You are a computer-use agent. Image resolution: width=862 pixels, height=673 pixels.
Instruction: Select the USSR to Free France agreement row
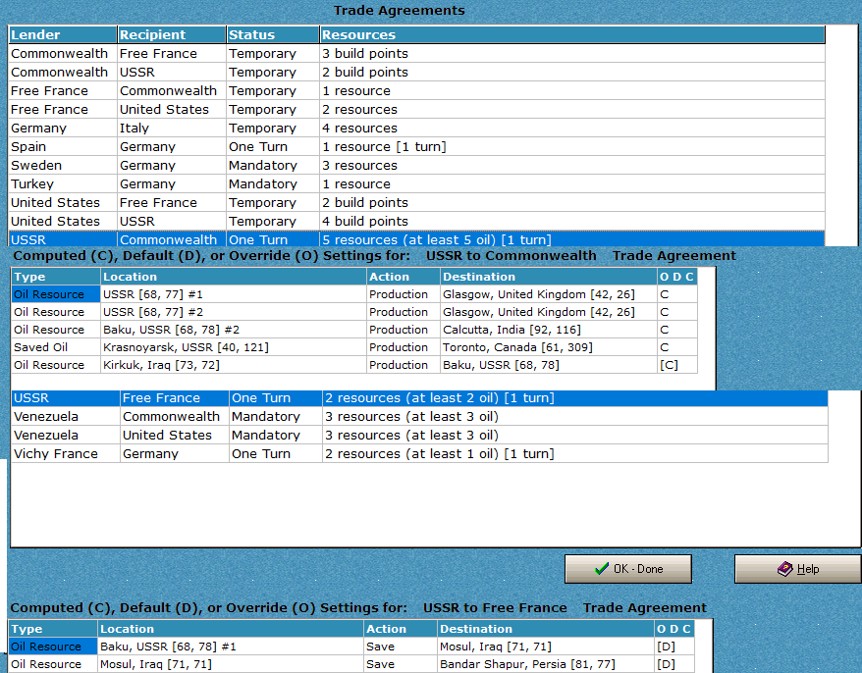[419, 398]
